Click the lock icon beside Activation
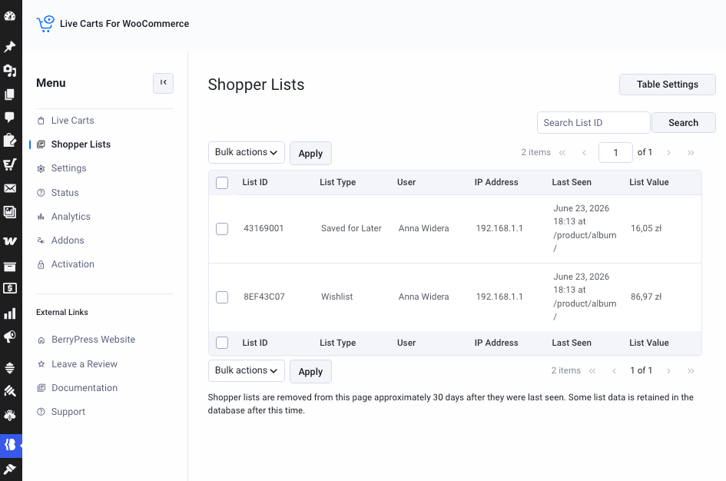 click(x=41, y=265)
